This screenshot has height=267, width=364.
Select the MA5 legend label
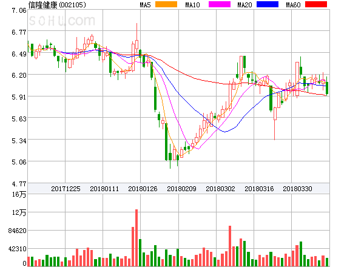tap(145, 5)
